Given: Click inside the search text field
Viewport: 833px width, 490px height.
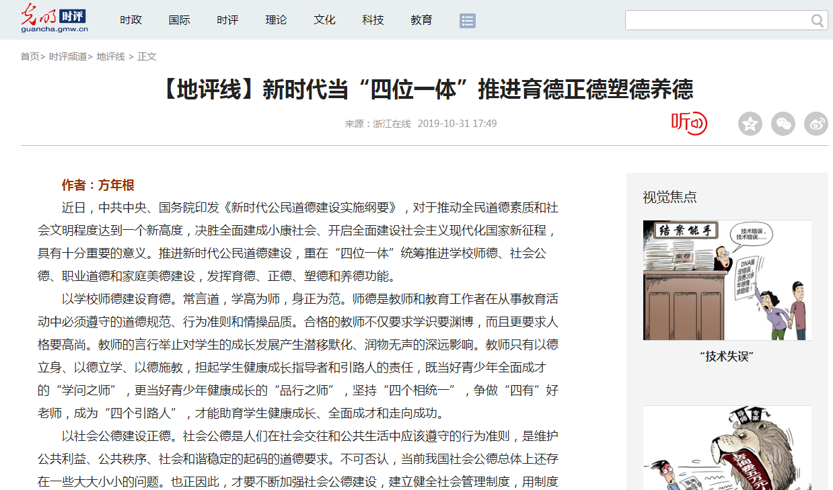Looking at the screenshot, I should click(717, 21).
